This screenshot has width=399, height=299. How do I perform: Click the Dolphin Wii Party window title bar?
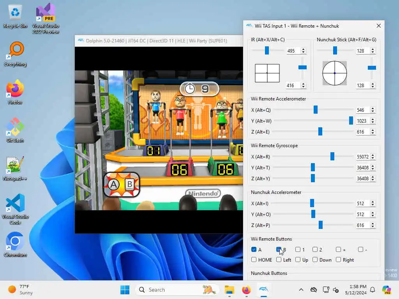[159, 40]
